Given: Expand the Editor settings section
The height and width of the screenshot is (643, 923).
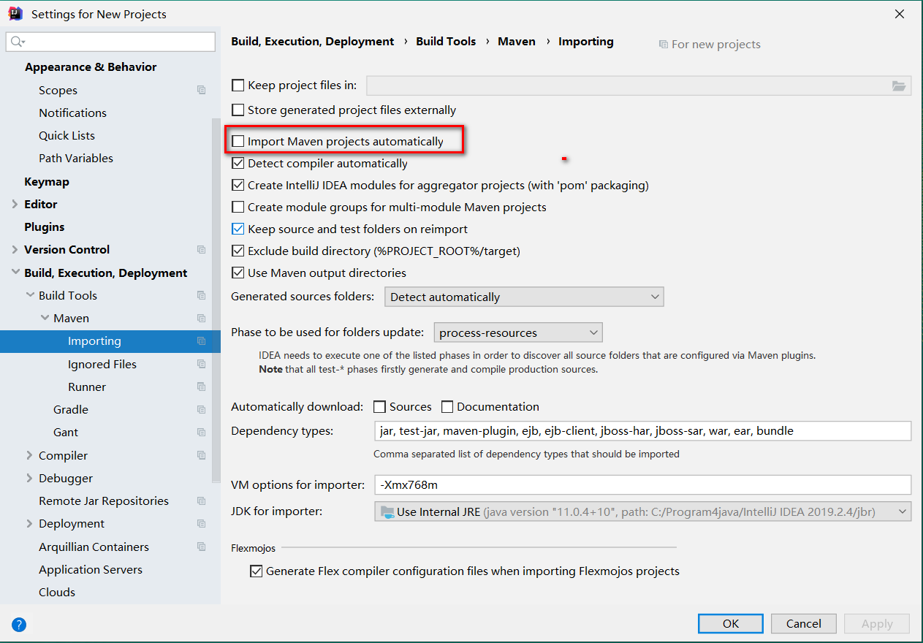Looking at the screenshot, I should (x=15, y=205).
